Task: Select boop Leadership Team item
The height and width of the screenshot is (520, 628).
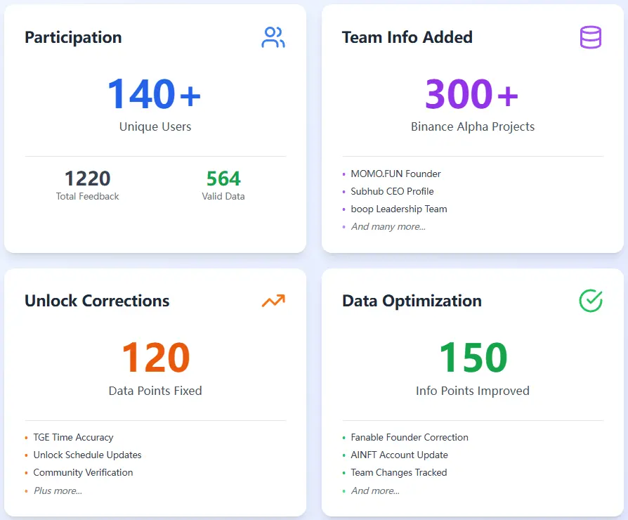Action: click(398, 209)
